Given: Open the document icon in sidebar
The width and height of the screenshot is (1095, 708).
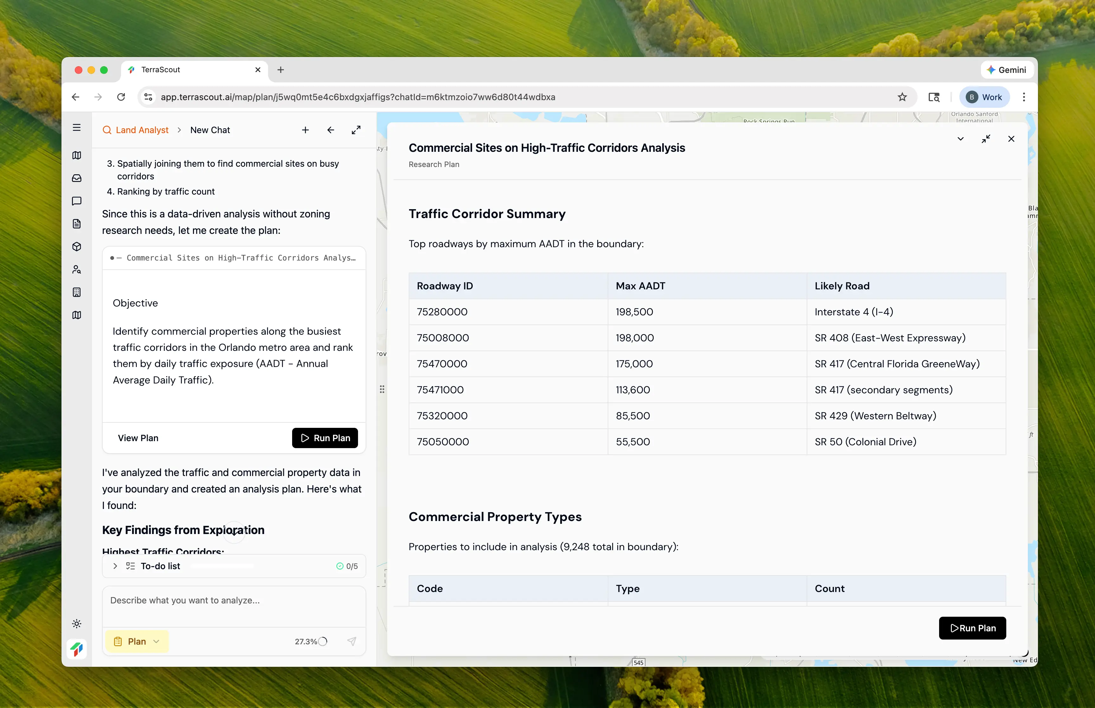Looking at the screenshot, I should [x=77, y=224].
